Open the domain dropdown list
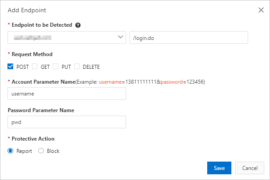This screenshot has width=270, height=180. tap(67, 37)
